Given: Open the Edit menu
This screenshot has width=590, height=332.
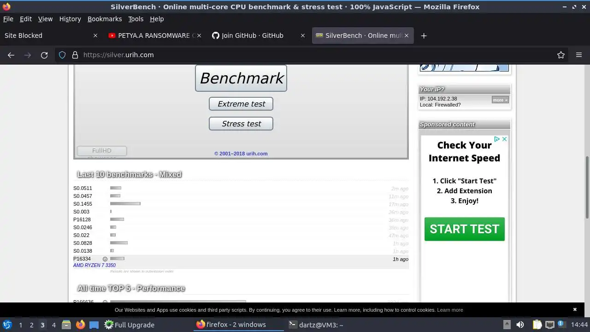Looking at the screenshot, I should [x=26, y=19].
